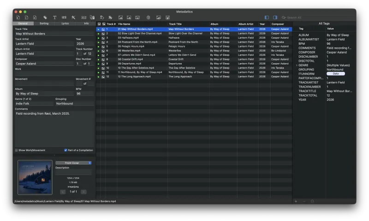
Task: Click artwork icon for 03 Halfwave.mp4 row
Action: click(103, 38)
